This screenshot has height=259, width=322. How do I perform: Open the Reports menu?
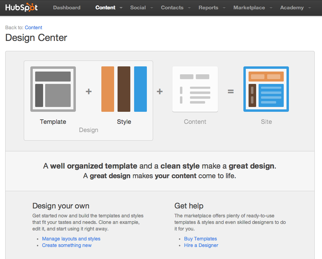208,8
